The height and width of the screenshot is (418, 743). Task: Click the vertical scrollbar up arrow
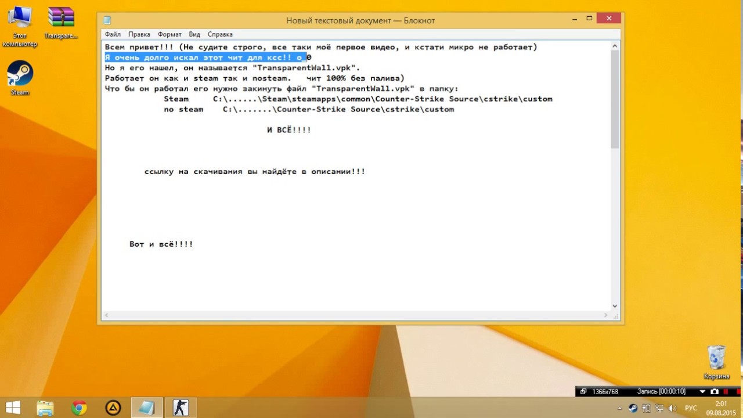[615, 46]
